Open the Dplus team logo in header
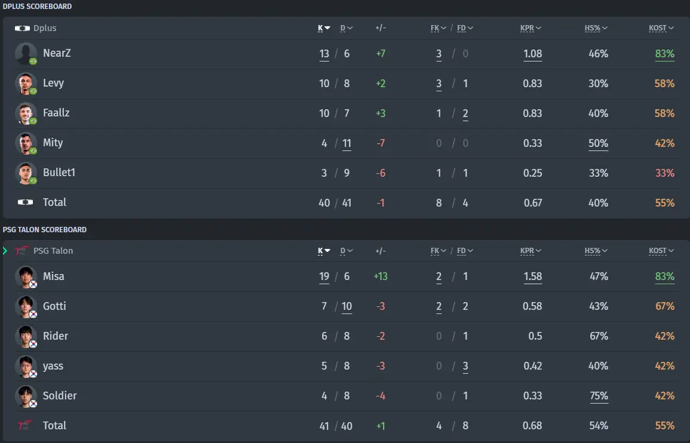This screenshot has height=443, width=690. coord(22,28)
